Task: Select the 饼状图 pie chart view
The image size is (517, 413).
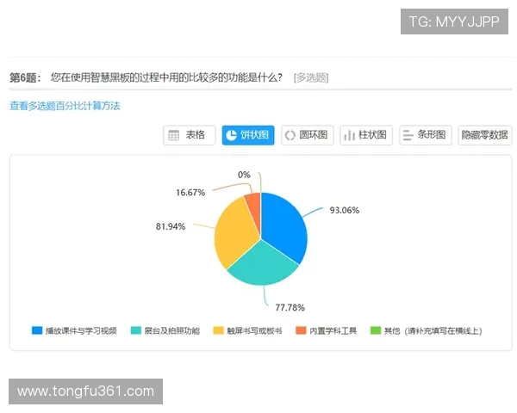Action: (x=248, y=135)
